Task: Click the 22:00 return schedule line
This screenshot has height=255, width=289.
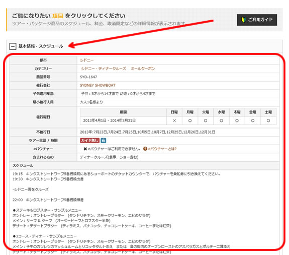Action: click(48, 200)
